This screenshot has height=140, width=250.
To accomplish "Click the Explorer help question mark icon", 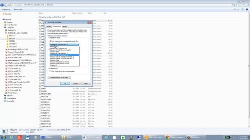I will coord(247,9).
